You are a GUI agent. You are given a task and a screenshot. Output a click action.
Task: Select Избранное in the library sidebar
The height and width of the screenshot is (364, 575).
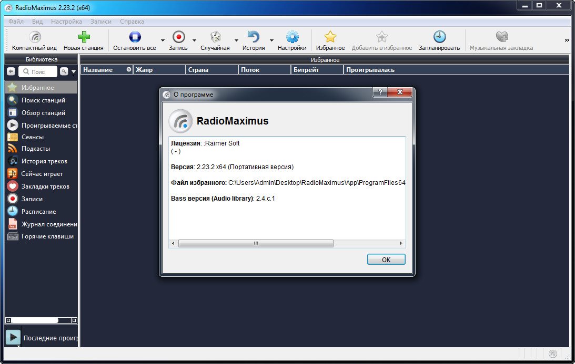42,88
